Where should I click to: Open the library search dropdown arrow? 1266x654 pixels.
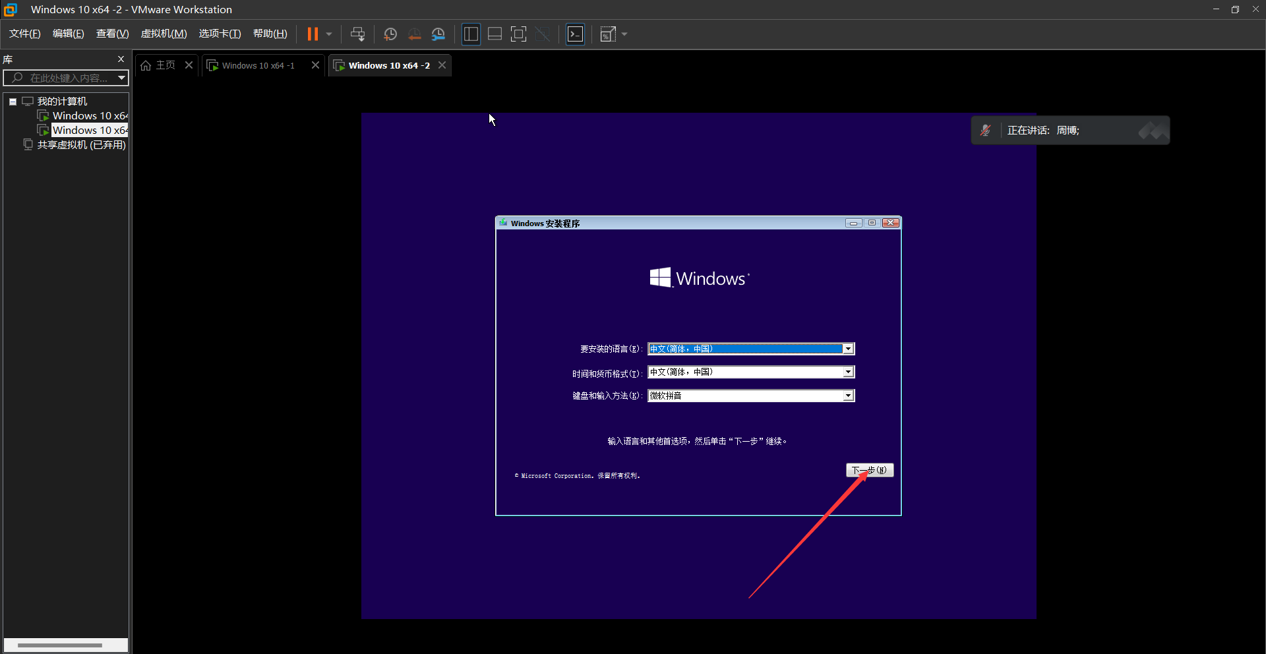(x=121, y=78)
